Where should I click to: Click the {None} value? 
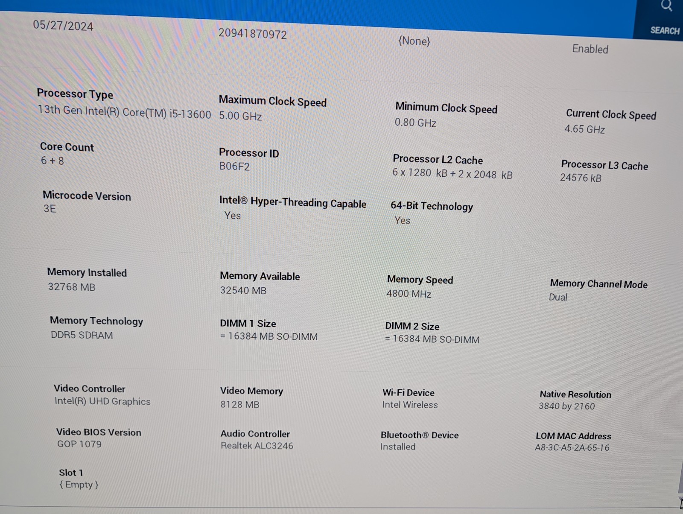[x=414, y=41]
